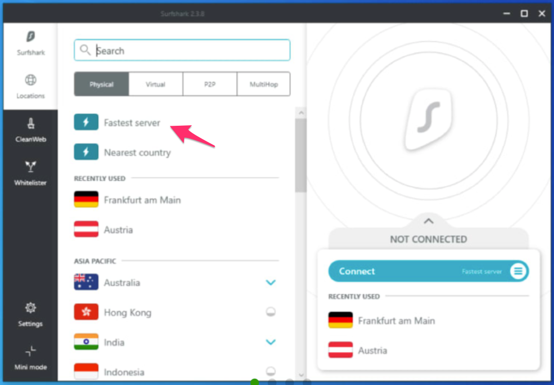Image resolution: width=554 pixels, height=385 pixels.
Task: Open the Whitelister sidebar icon
Action: pyautogui.click(x=30, y=168)
